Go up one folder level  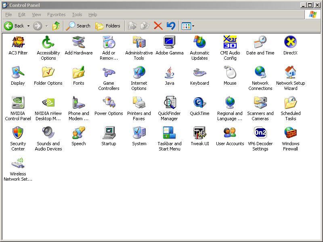[56, 26]
